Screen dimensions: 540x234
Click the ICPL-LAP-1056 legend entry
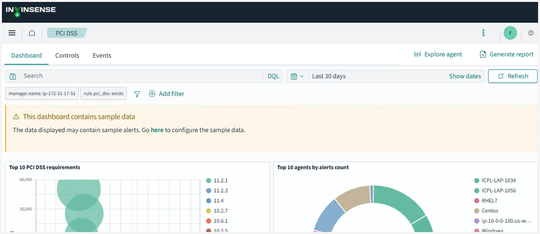click(x=495, y=190)
